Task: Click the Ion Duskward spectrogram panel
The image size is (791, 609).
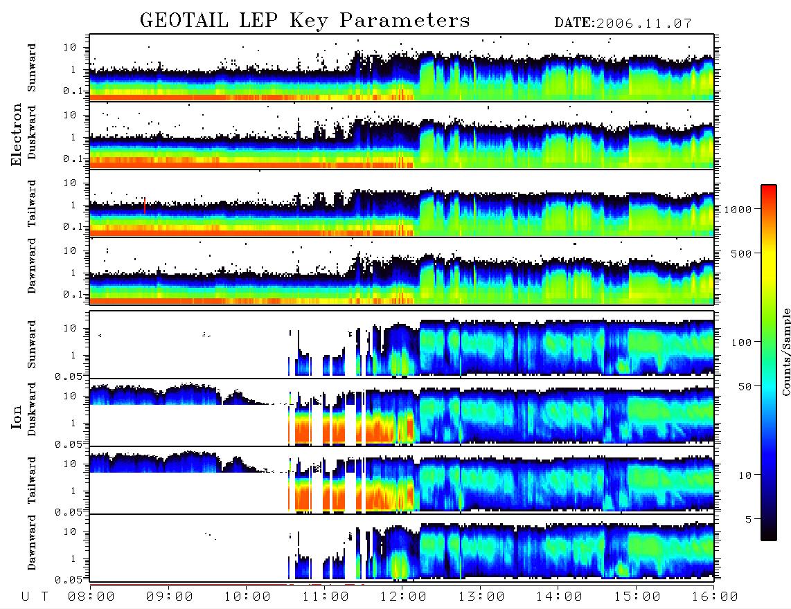Action: [x=402, y=412]
